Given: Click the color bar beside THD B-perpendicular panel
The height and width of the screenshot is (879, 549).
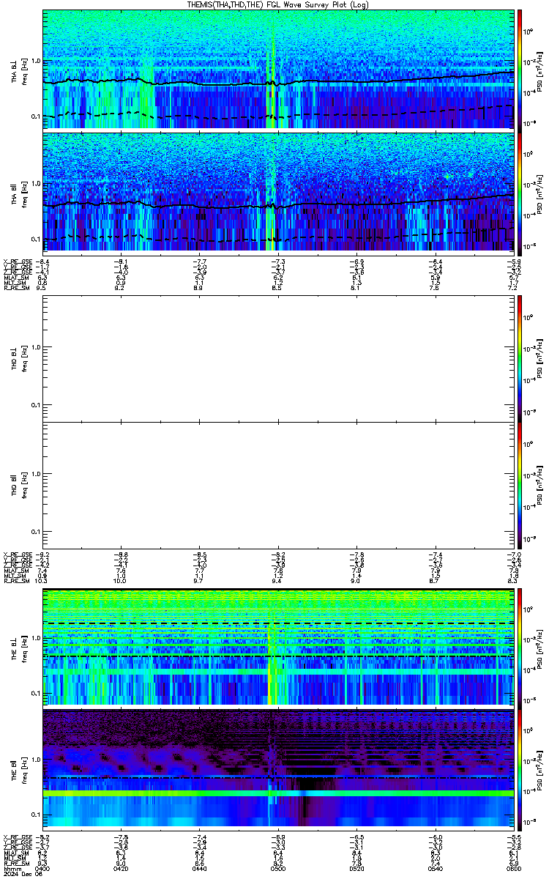Looking at the screenshot, I should point(520,358).
